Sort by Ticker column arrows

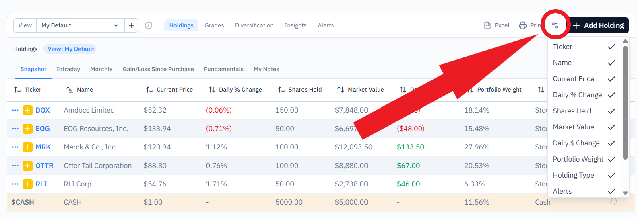(x=17, y=90)
